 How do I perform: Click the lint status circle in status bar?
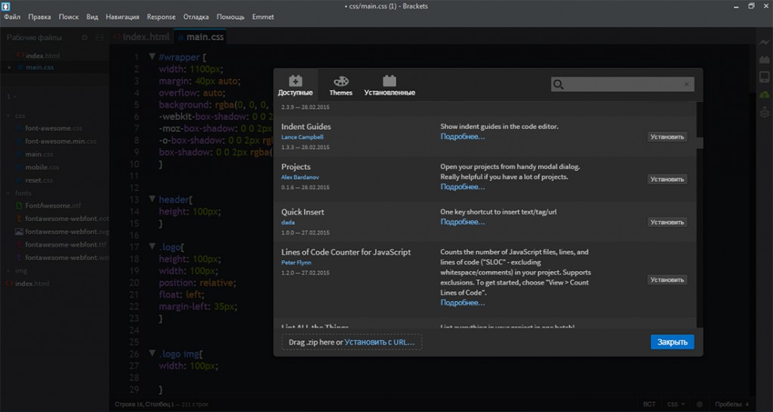[699, 404]
